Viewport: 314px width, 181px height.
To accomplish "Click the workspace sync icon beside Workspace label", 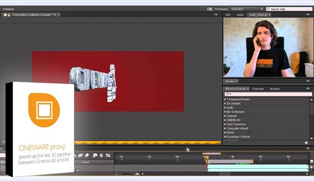I will tap(210, 9).
